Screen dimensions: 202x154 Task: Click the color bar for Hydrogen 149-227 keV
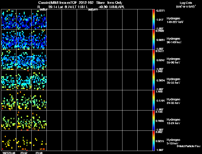pyautogui.click(x=154, y=19)
